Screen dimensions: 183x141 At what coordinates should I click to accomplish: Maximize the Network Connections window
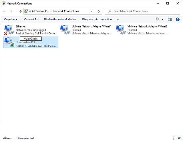168,3
